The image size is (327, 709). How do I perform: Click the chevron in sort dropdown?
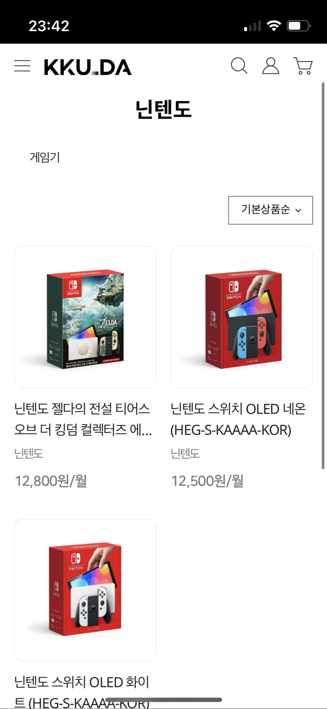pos(298,210)
